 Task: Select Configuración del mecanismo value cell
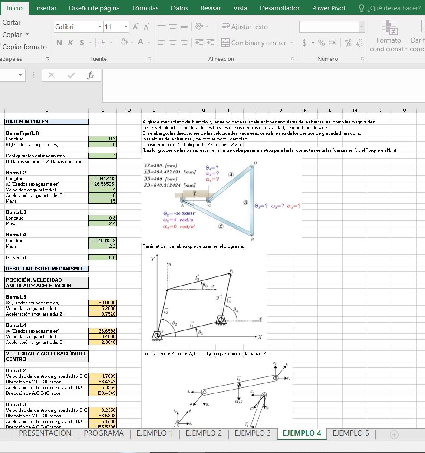coord(102,156)
